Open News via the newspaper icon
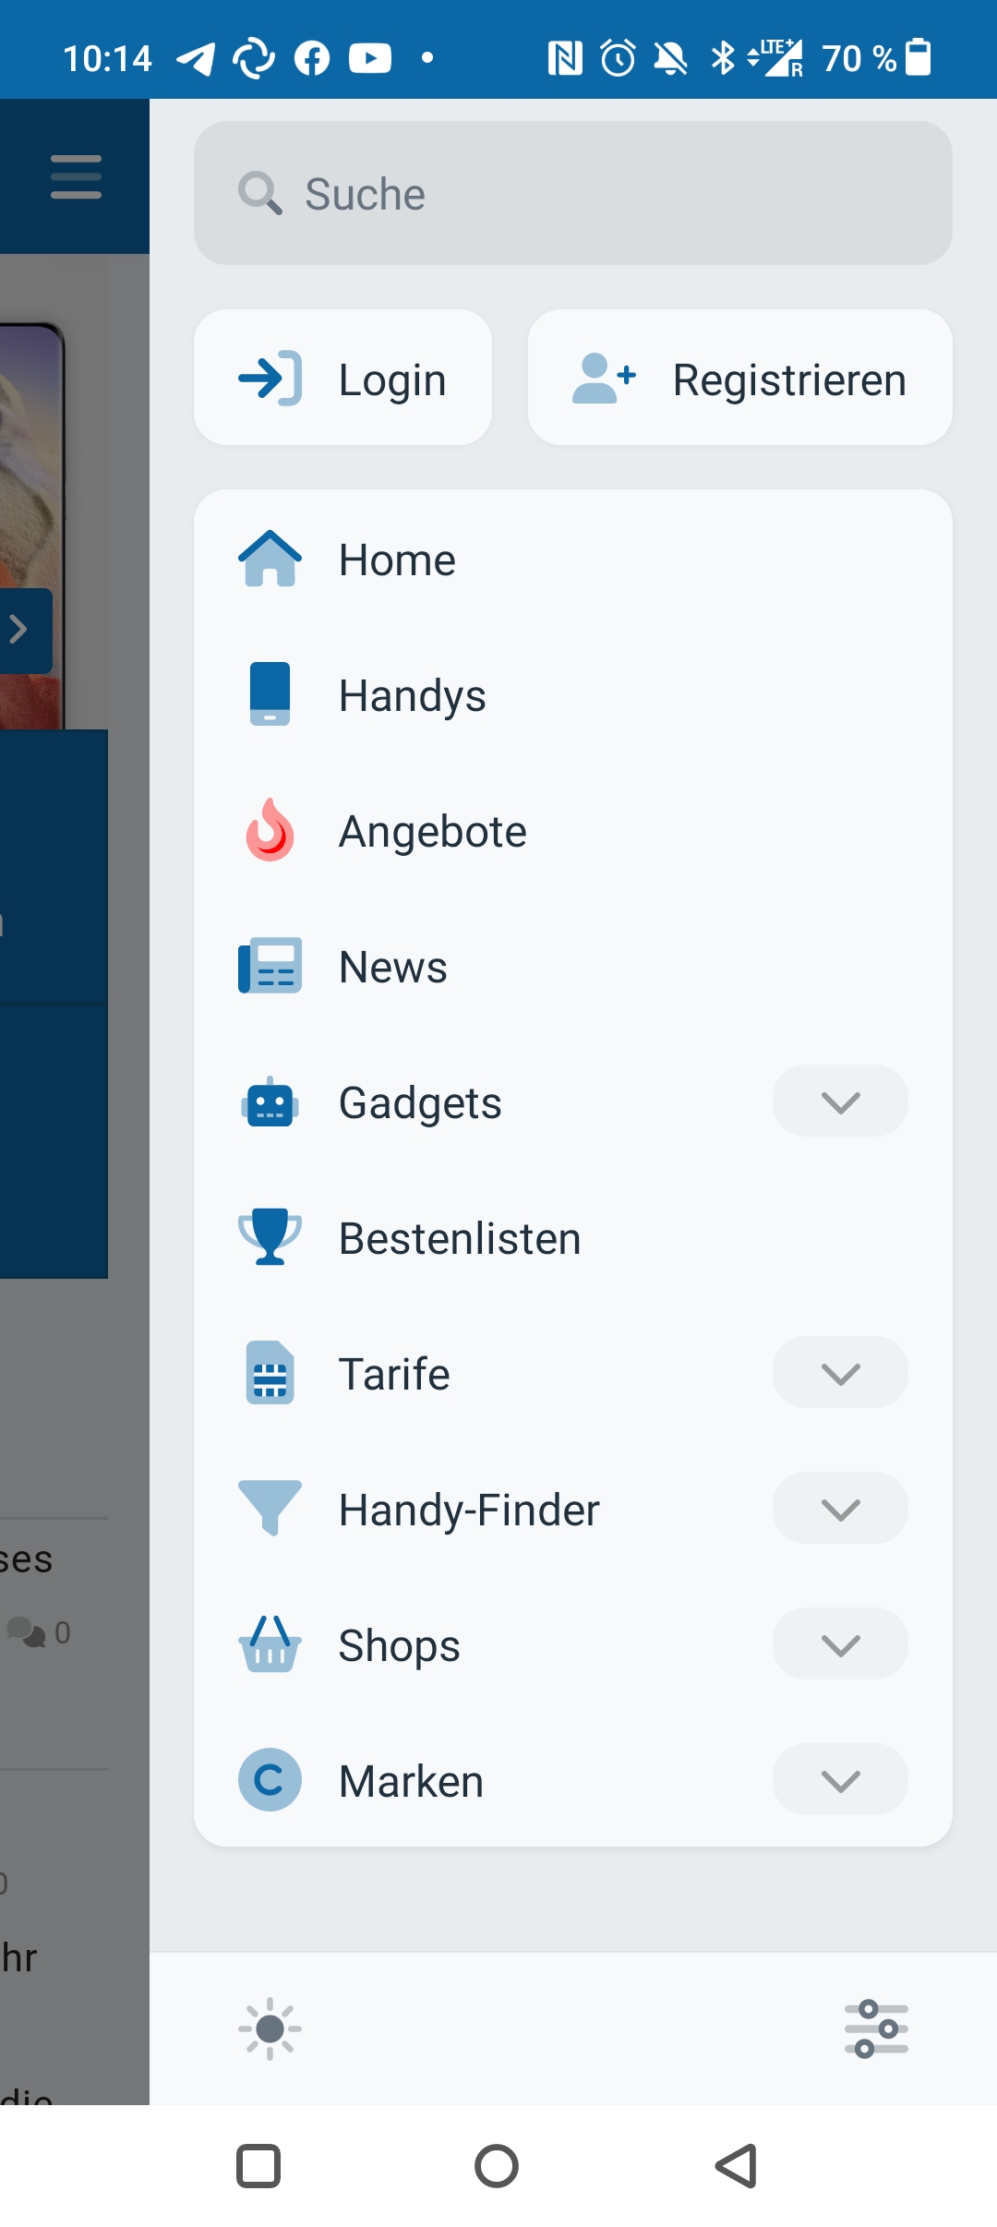 click(270, 966)
